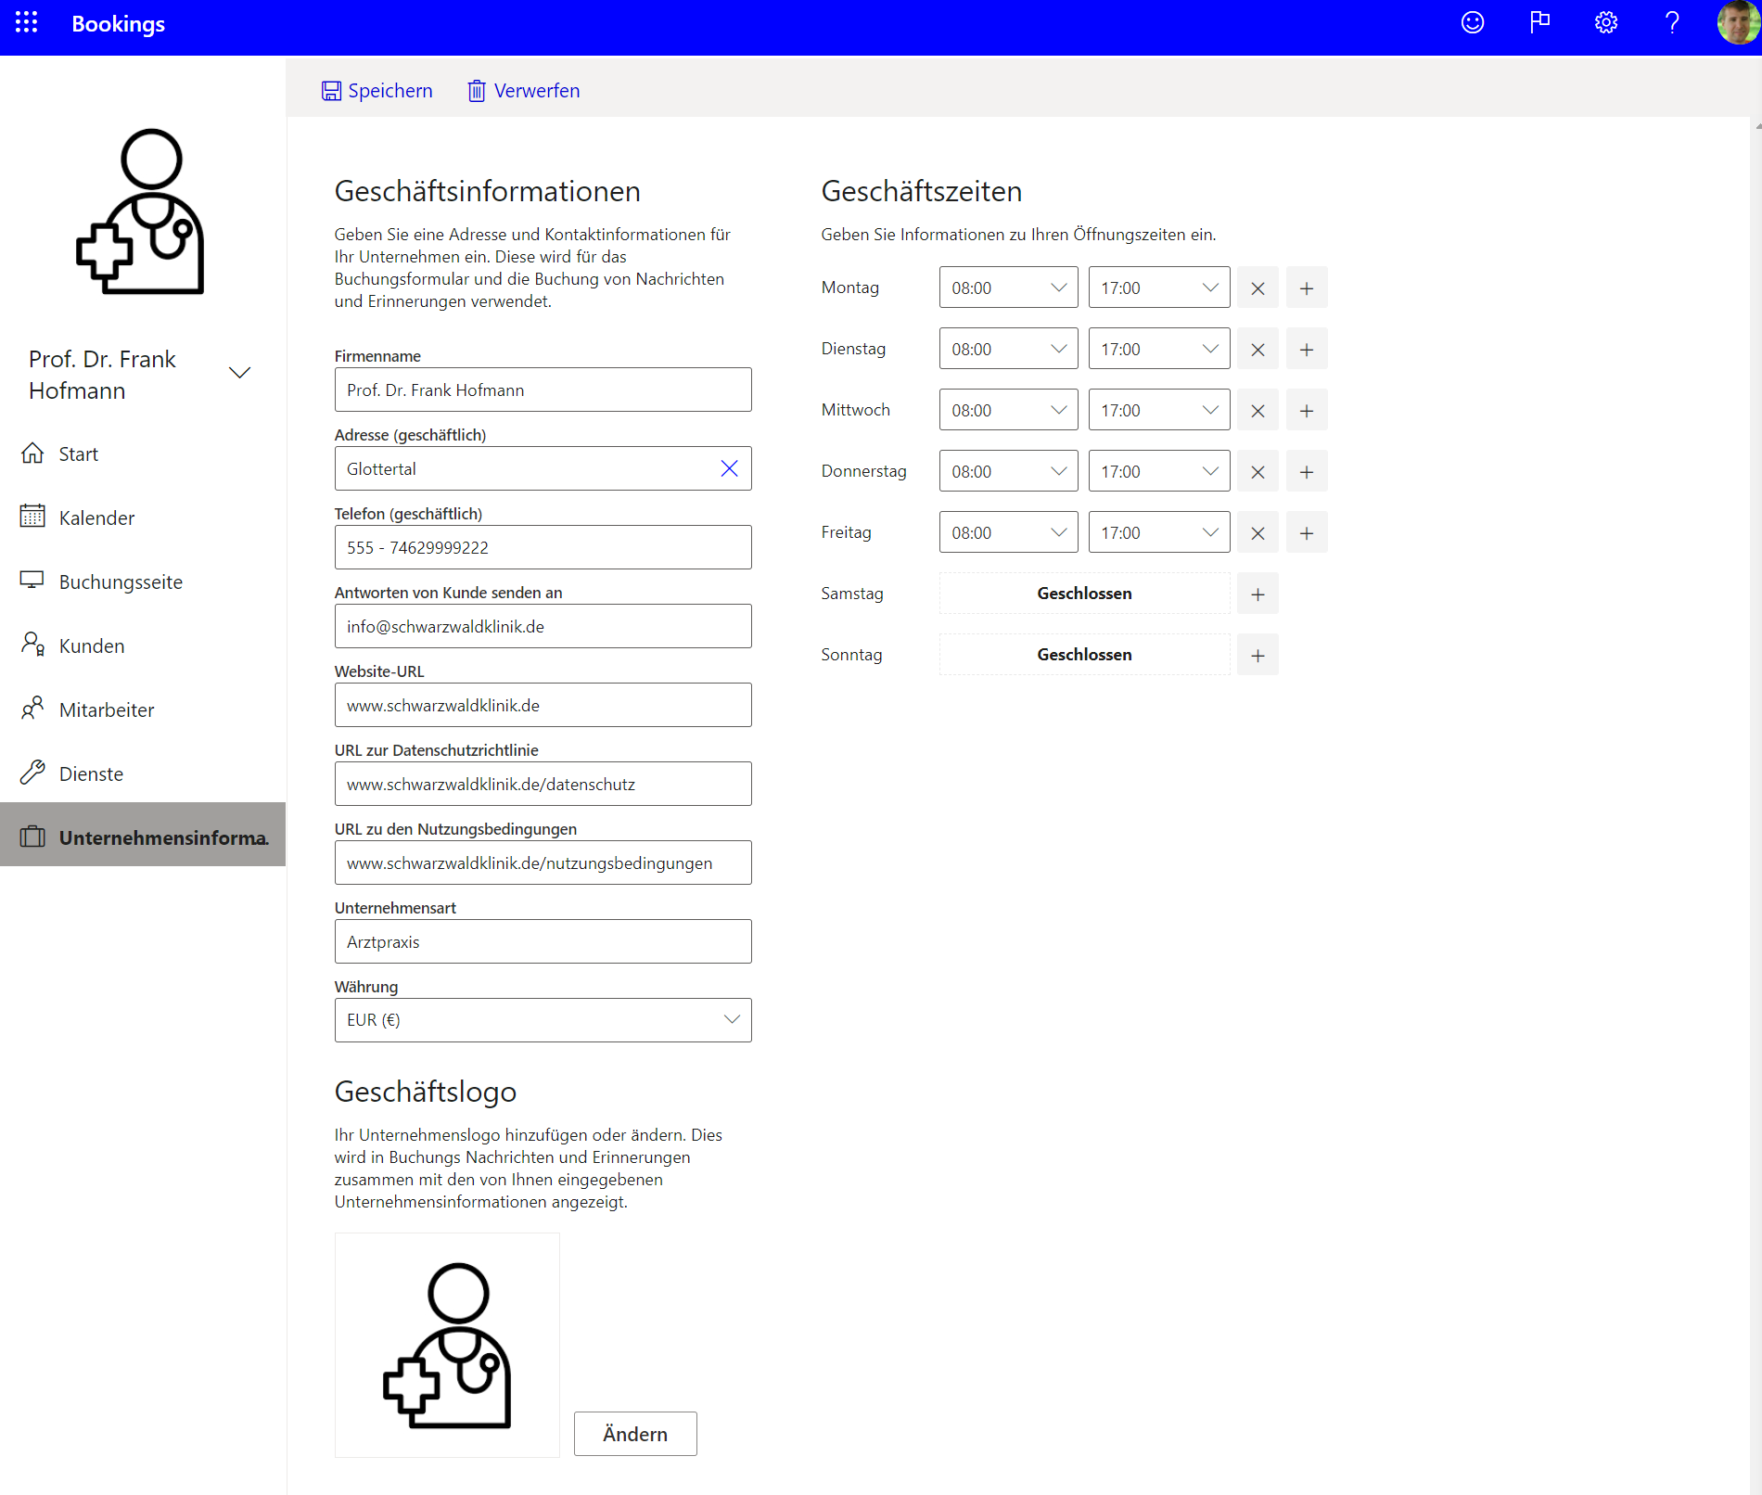Click the flag icon in header

(1539, 23)
